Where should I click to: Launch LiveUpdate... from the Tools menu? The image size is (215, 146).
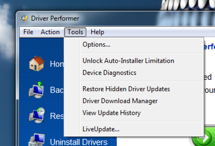click(141, 129)
